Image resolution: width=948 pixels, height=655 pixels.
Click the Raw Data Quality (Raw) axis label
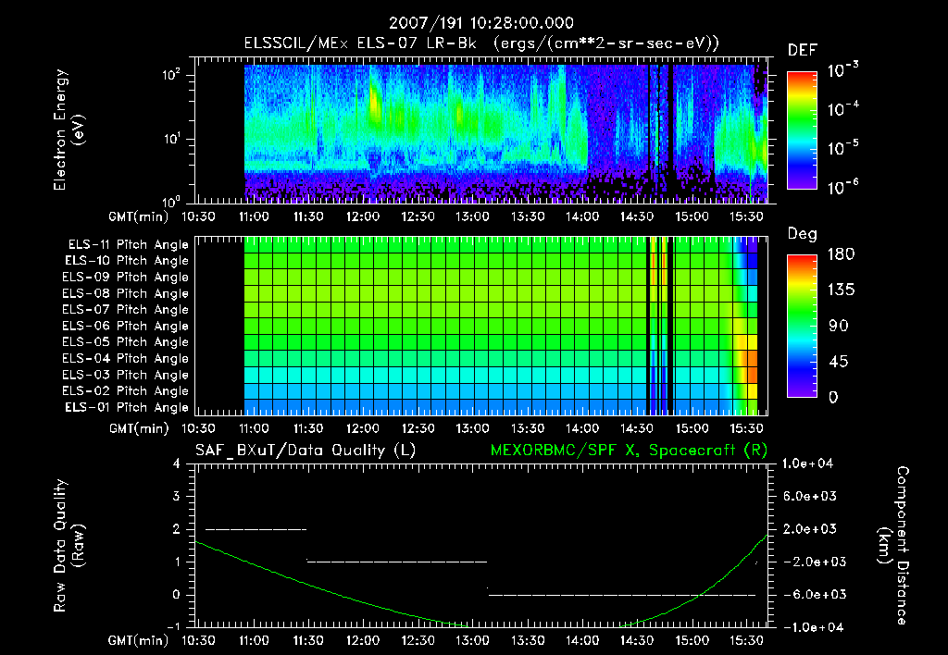click(69, 545)
